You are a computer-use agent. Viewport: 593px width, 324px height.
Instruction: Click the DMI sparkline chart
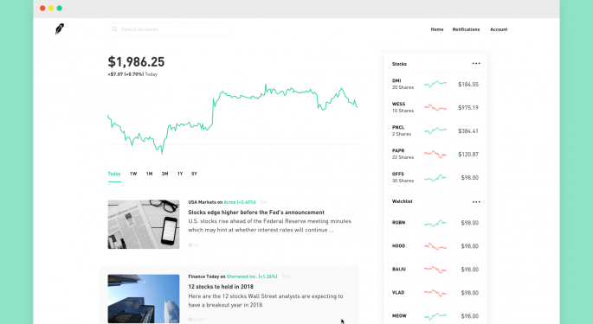coord(435,84)
